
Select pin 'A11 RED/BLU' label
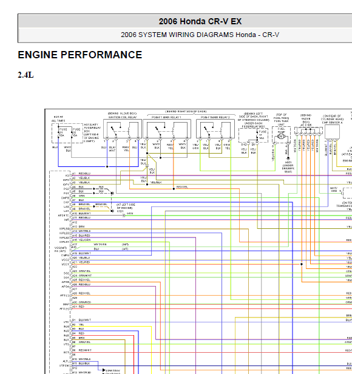tap(81, 218)
